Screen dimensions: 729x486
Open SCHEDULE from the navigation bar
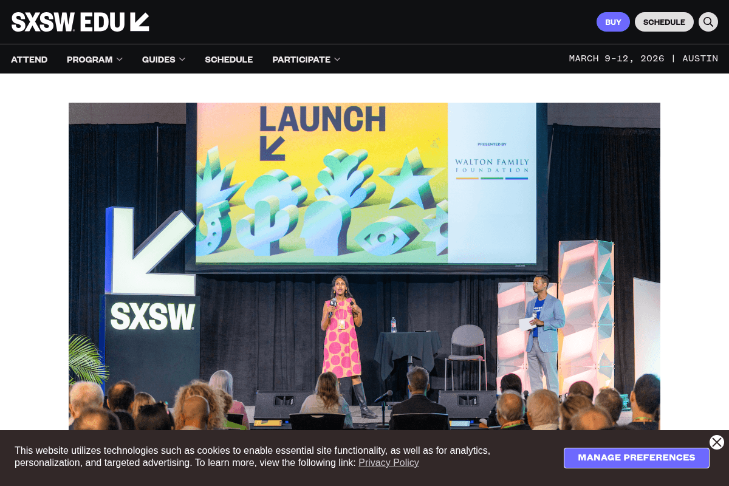click(229, 59)
